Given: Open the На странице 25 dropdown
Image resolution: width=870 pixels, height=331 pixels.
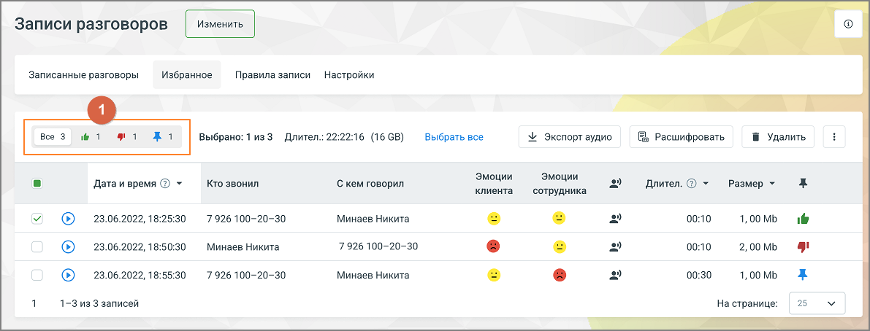Looking at the screenshot, I should click(817, 303).
